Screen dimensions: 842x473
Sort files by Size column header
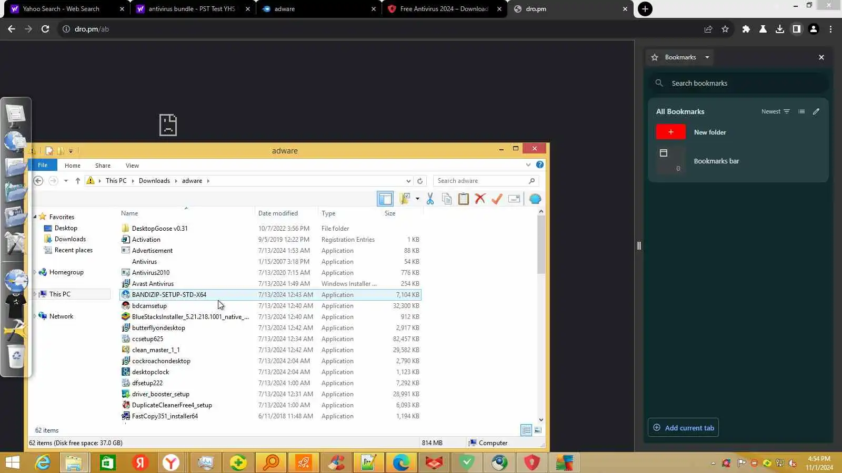pyautogui.click(x=390, y=213)
